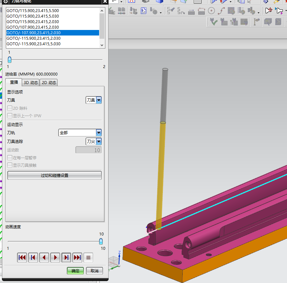Screen dimensions: 287x283
Task: Click the 取消 button
Action: [x=95, y=271]
